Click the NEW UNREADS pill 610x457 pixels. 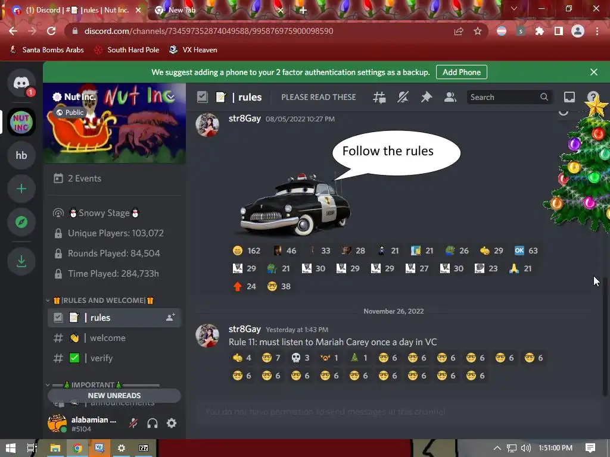(114, 396)
